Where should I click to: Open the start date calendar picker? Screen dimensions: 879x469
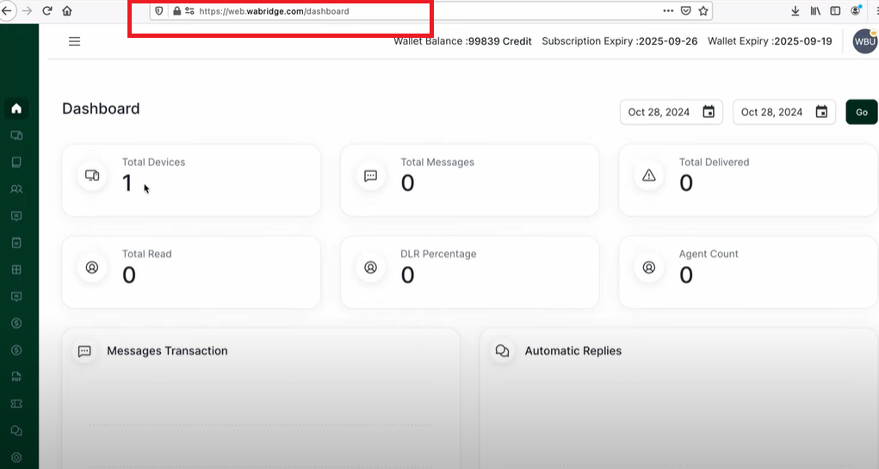click(x=709, y=112)
